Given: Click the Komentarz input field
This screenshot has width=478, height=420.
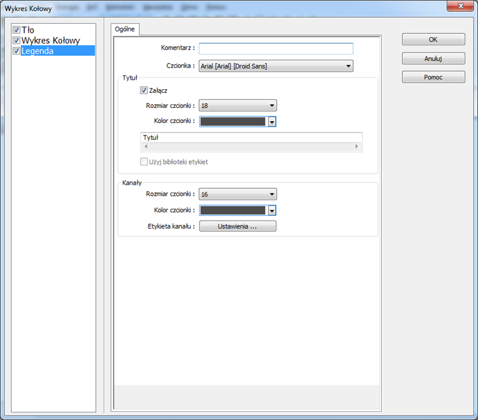Looking at the screenshot, I should tap(276, 49).
